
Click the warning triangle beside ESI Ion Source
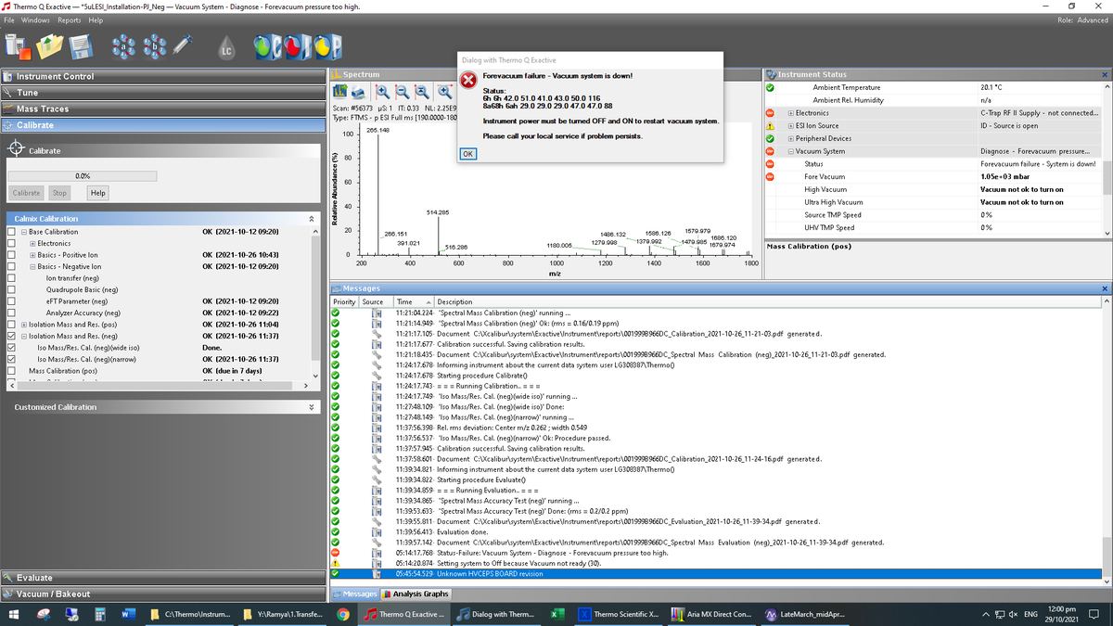pos(770,126)
